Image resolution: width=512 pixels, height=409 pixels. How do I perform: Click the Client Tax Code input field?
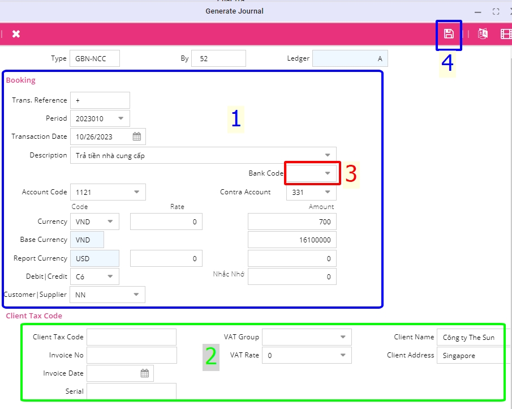pos(131,337)
